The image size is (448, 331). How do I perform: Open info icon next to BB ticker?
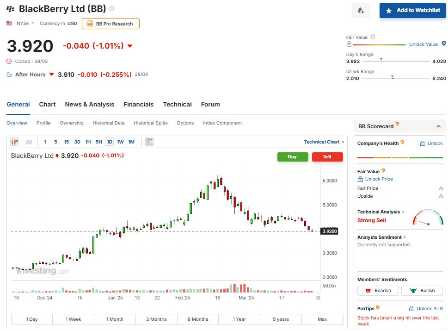click(111, 9)
